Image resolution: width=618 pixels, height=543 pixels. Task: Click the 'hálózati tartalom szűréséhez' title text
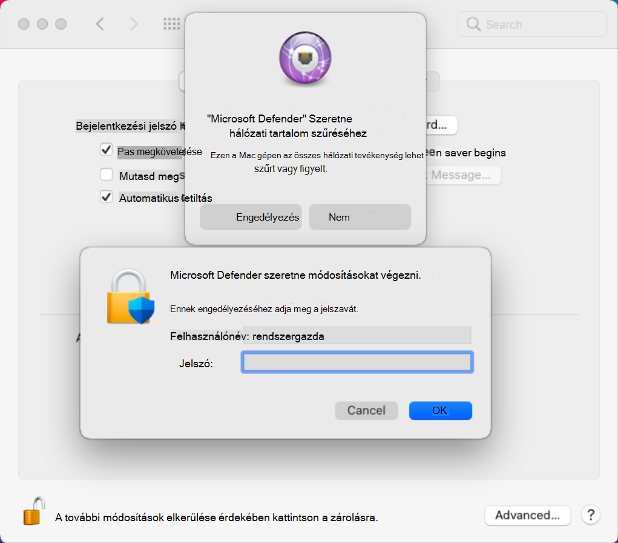click(x=298, y=133)
